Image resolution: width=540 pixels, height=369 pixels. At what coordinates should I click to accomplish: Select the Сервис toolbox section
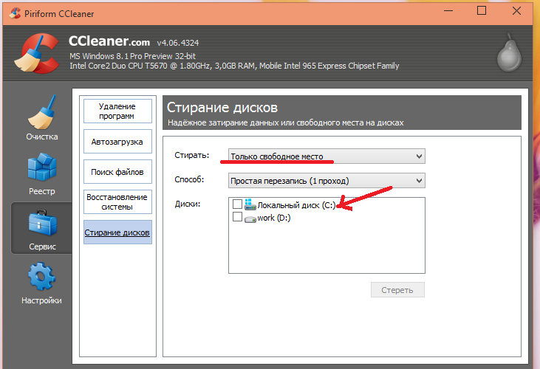[42, 228]
